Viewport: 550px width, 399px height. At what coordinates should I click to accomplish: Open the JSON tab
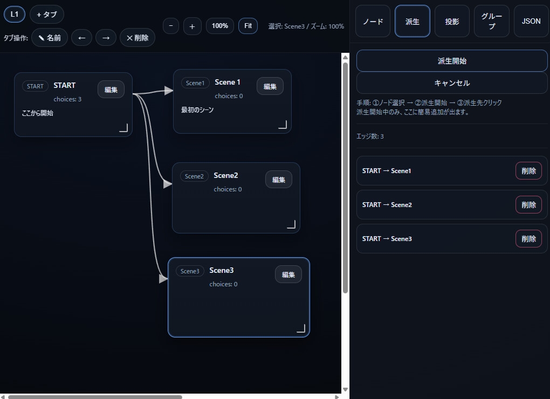coord(531,22)
